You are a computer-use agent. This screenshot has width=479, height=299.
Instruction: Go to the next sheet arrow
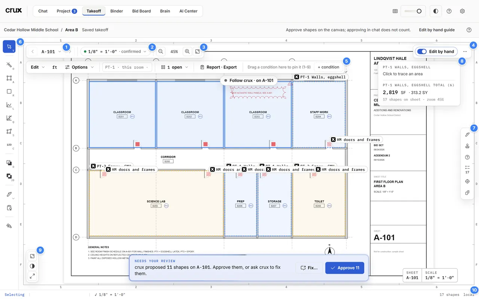[70, 52]
